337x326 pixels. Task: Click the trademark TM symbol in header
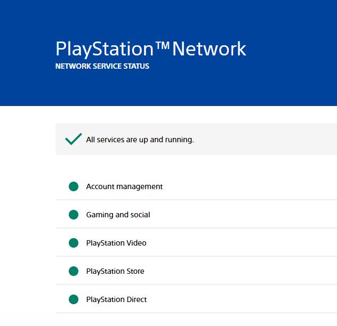click(x=163, y=45)
